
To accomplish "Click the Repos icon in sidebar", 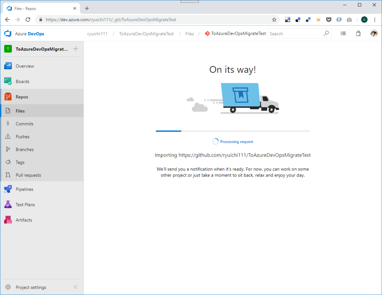I will pyautogui.click(x=8, y=97).
